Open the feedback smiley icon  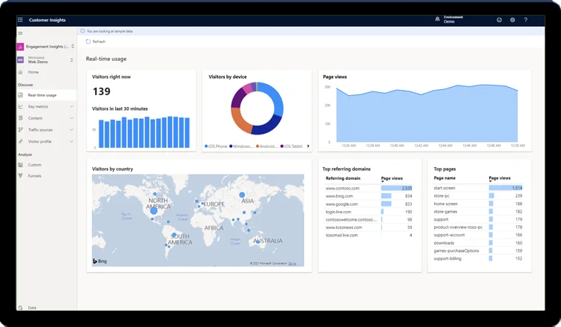(x=499, y=20)
